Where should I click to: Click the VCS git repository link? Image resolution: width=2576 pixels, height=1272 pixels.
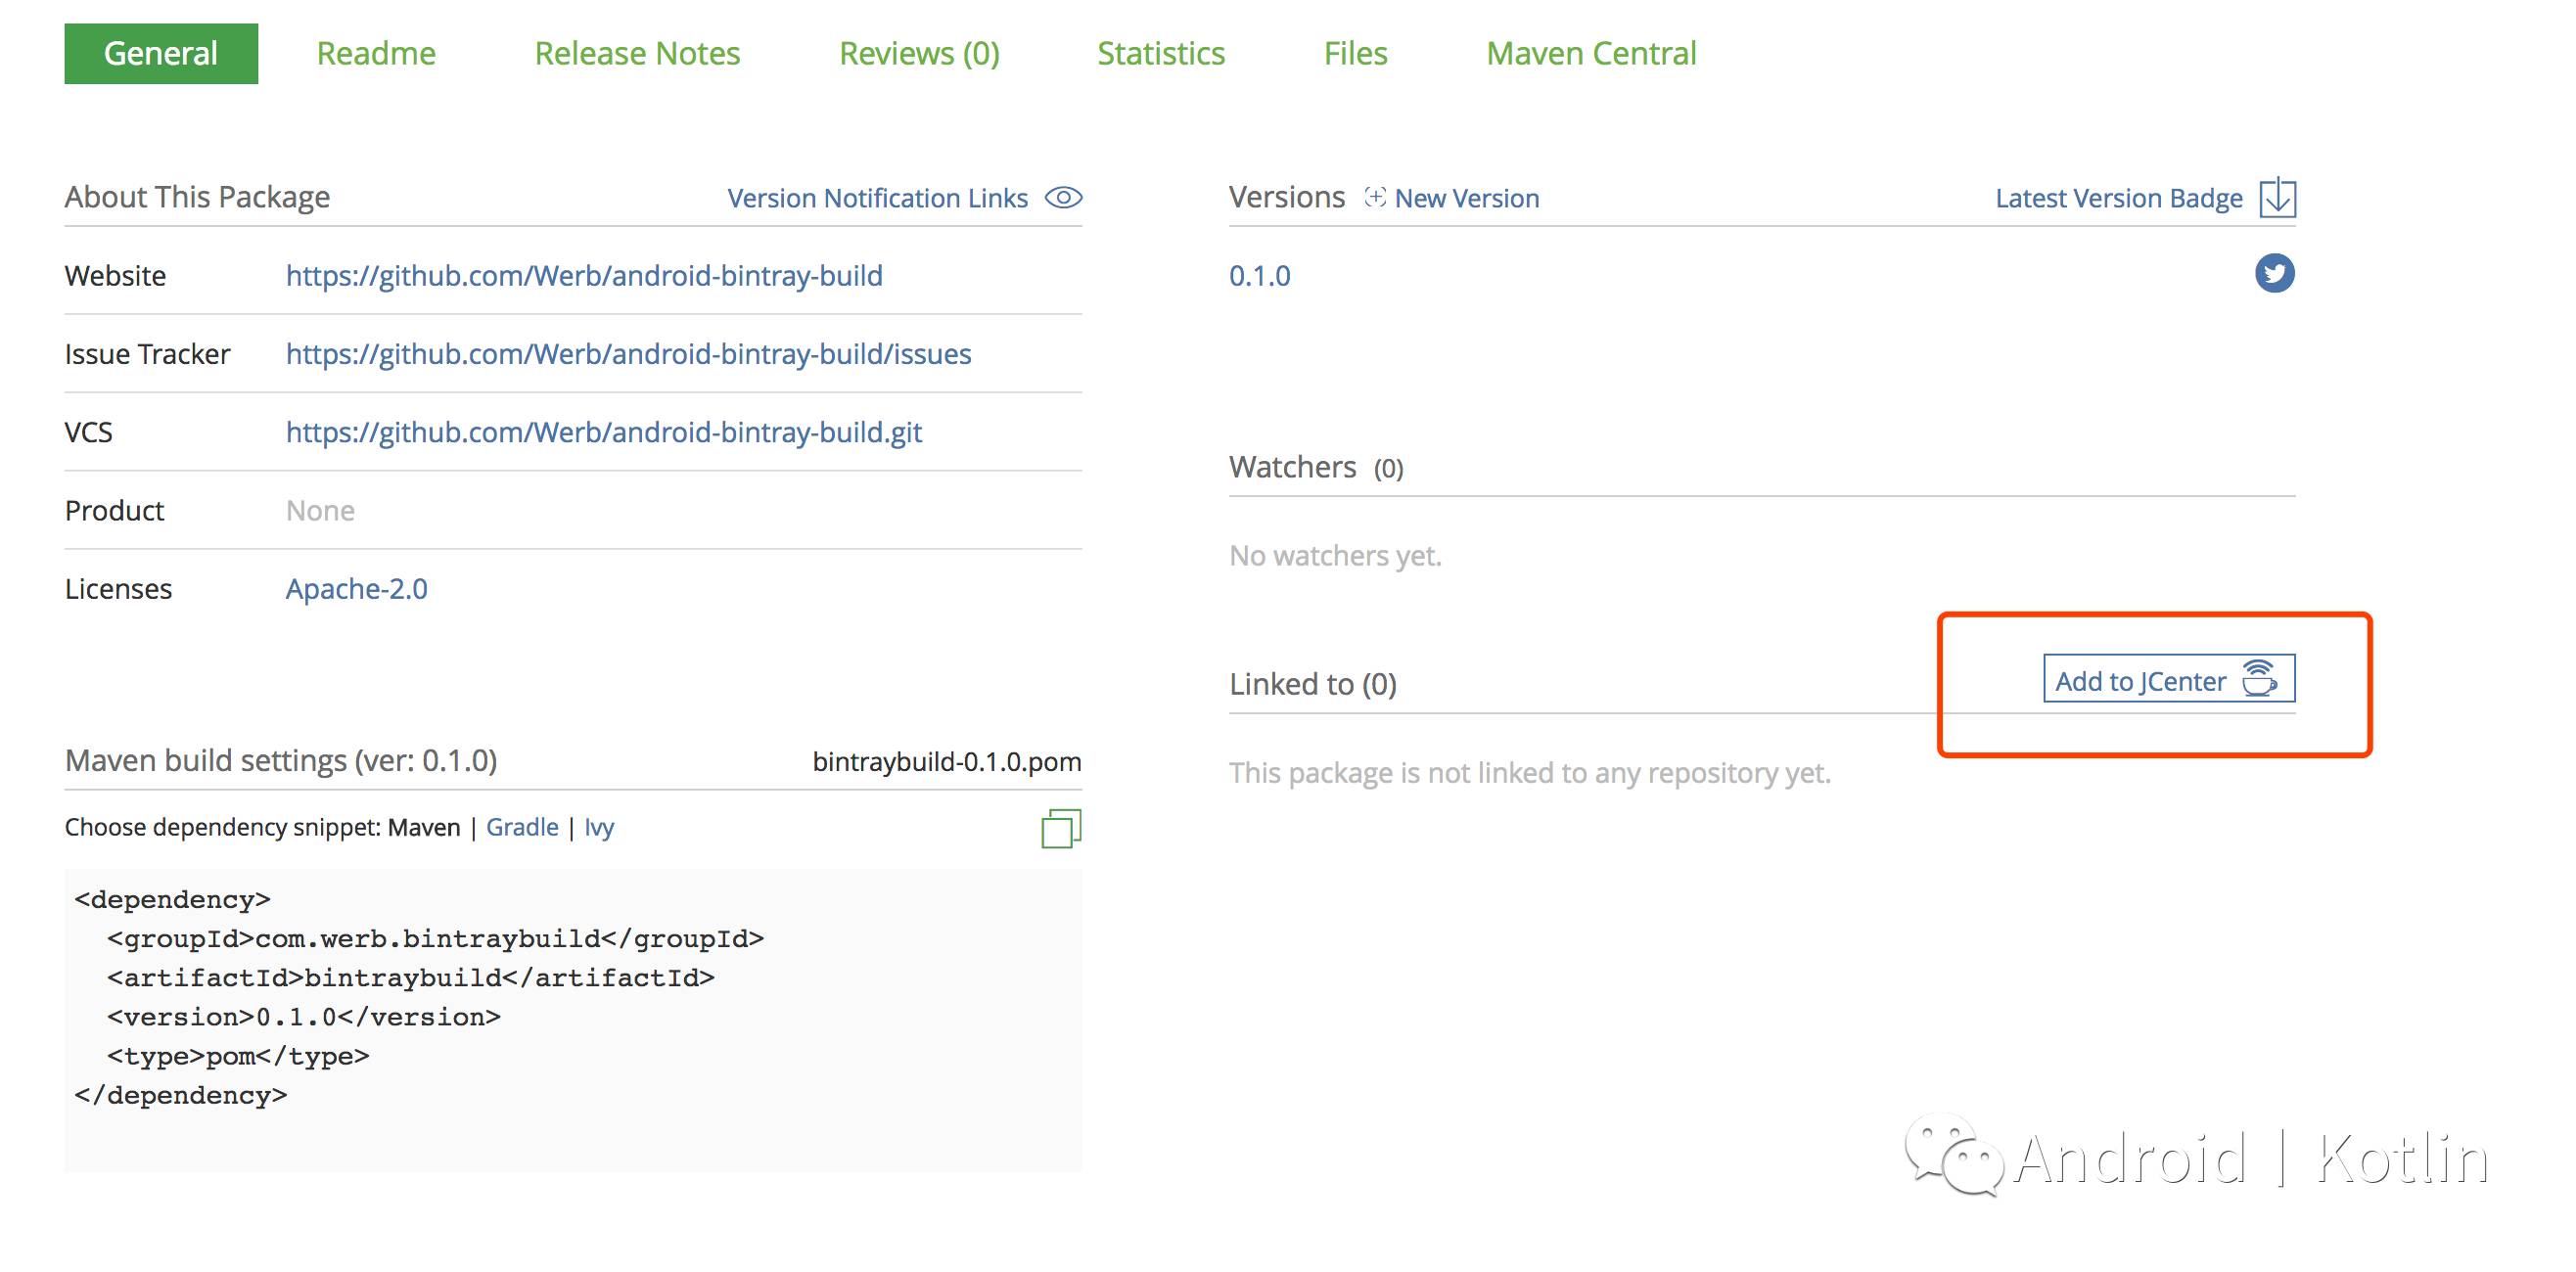point(603,432)
